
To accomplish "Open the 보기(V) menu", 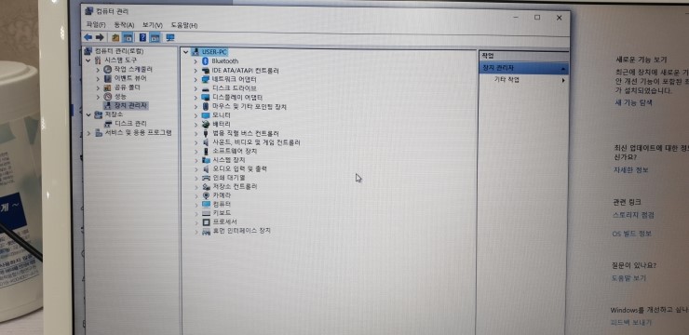I will click(x=152, y=25).
